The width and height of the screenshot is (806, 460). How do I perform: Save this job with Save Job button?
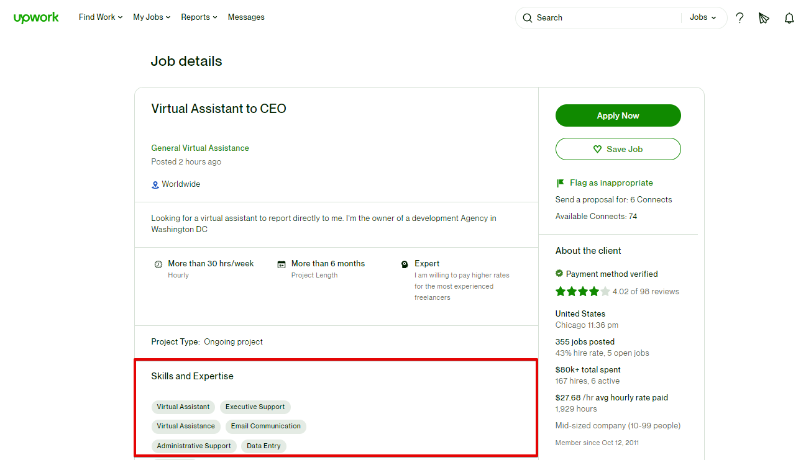(x=618, y=149)
